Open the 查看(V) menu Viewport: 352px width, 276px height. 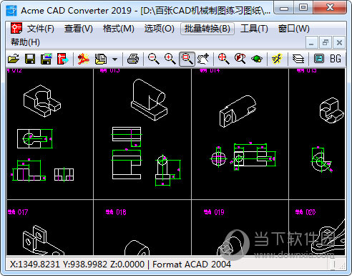pyautogui.click(x=79, y=29)
